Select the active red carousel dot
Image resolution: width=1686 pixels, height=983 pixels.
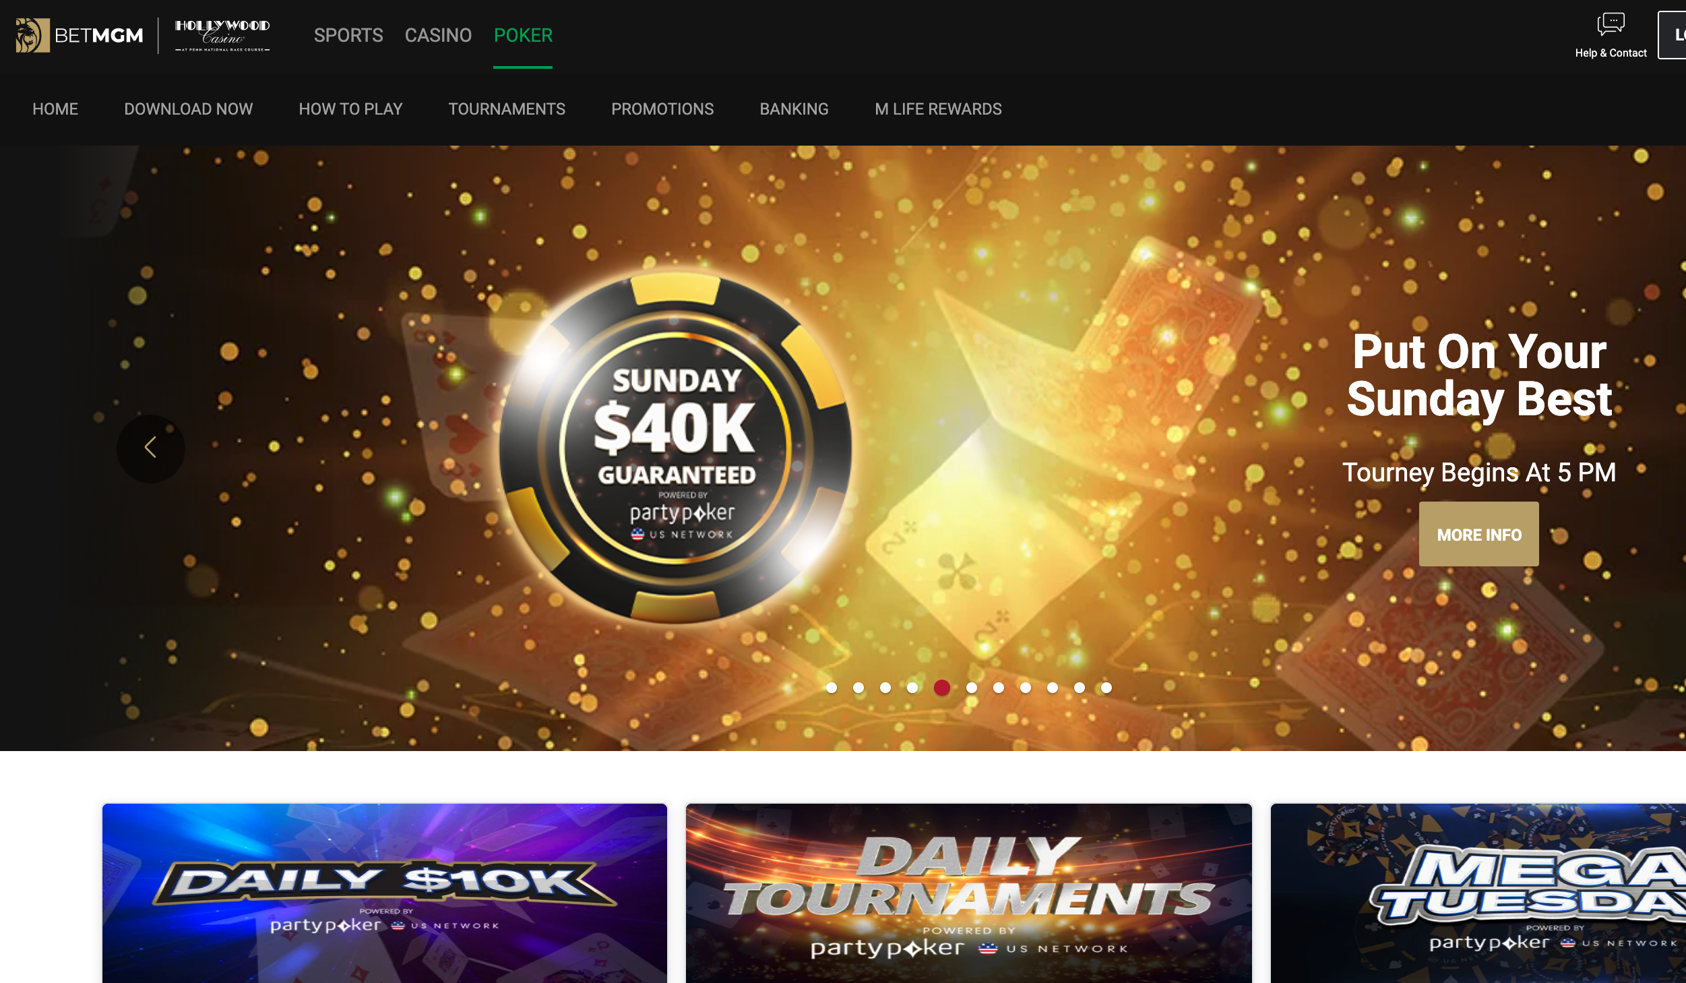tap(942, 688)
